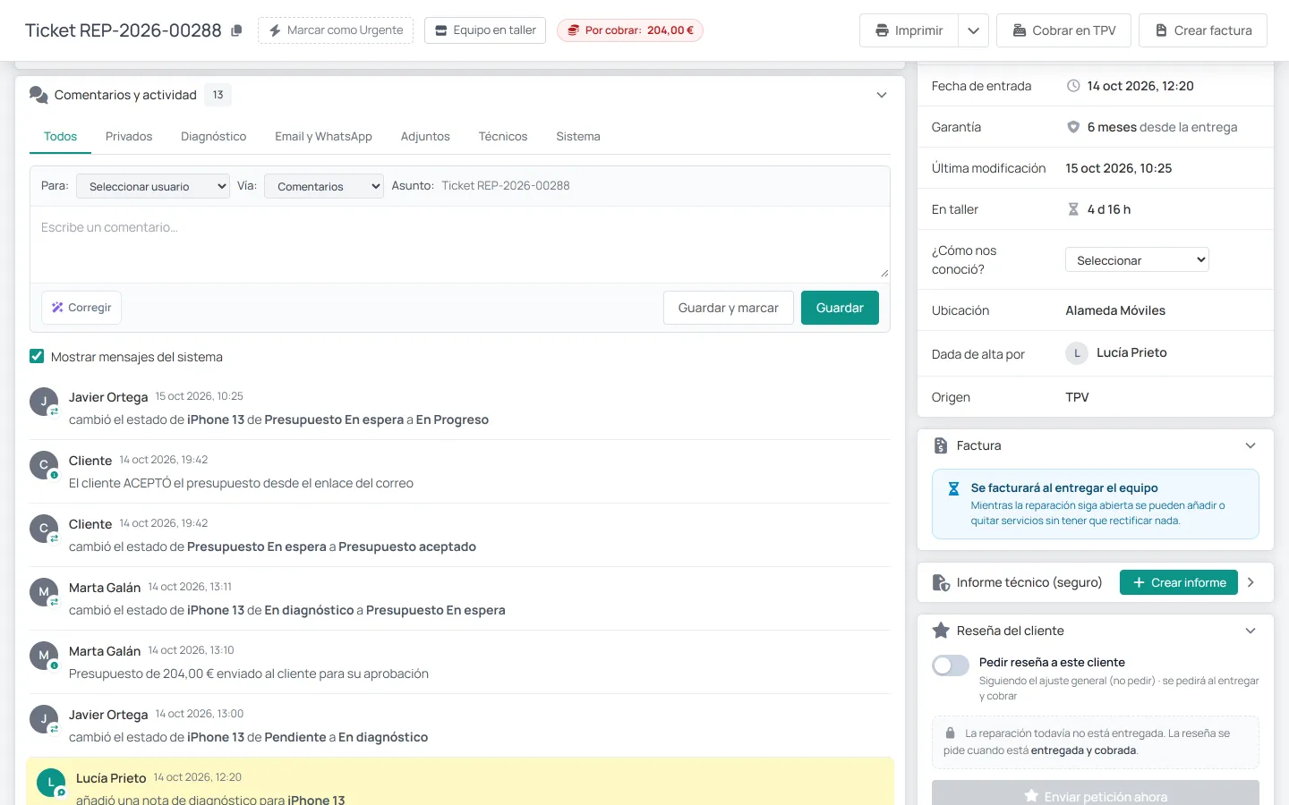Click the shield icon beside Garantía
The width and height of the screenshot is (1289, 805).
[1073, 127]
